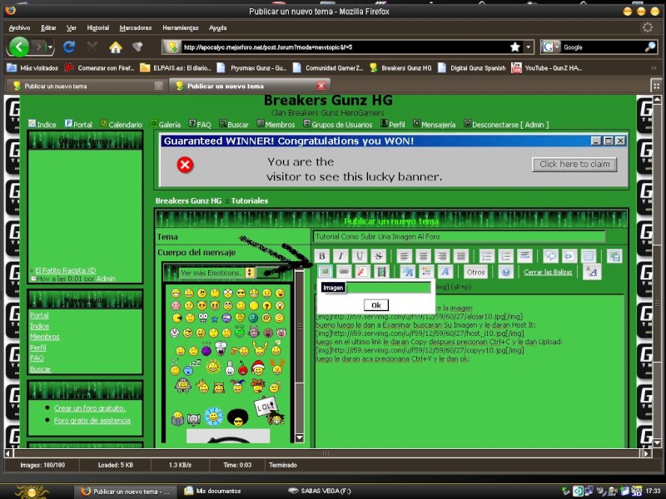Insert a hyperlink with the chain icon

tap(344, 272)
